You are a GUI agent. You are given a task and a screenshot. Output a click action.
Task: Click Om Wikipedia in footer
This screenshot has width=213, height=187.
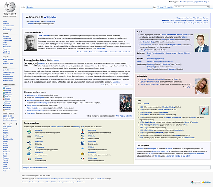pos(33,182)
